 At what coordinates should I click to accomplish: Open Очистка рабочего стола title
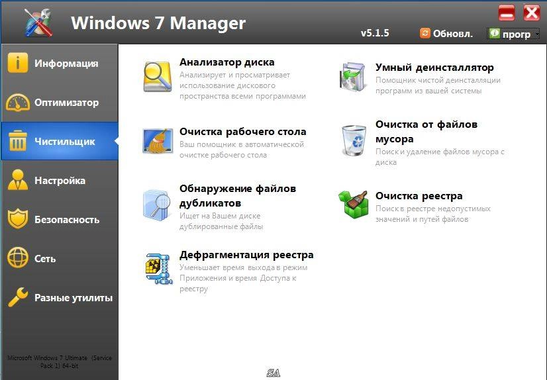[x=243, y=132]
